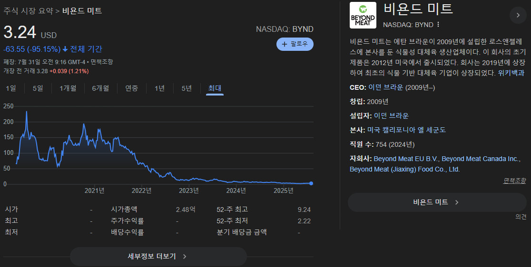Select the 6개월 time range tab
This screenshot has height=267, width=531.
pos(100,88)
